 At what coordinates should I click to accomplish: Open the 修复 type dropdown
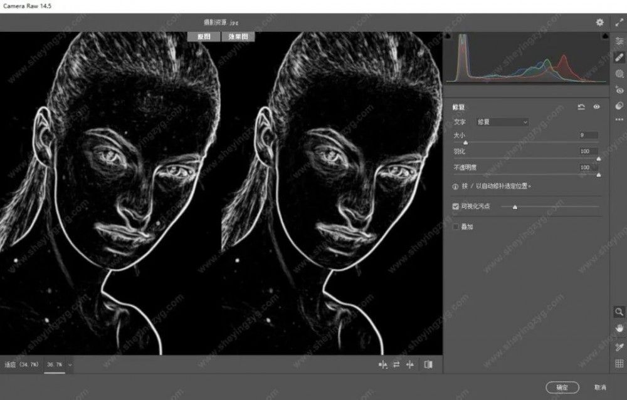click(502, 122)
